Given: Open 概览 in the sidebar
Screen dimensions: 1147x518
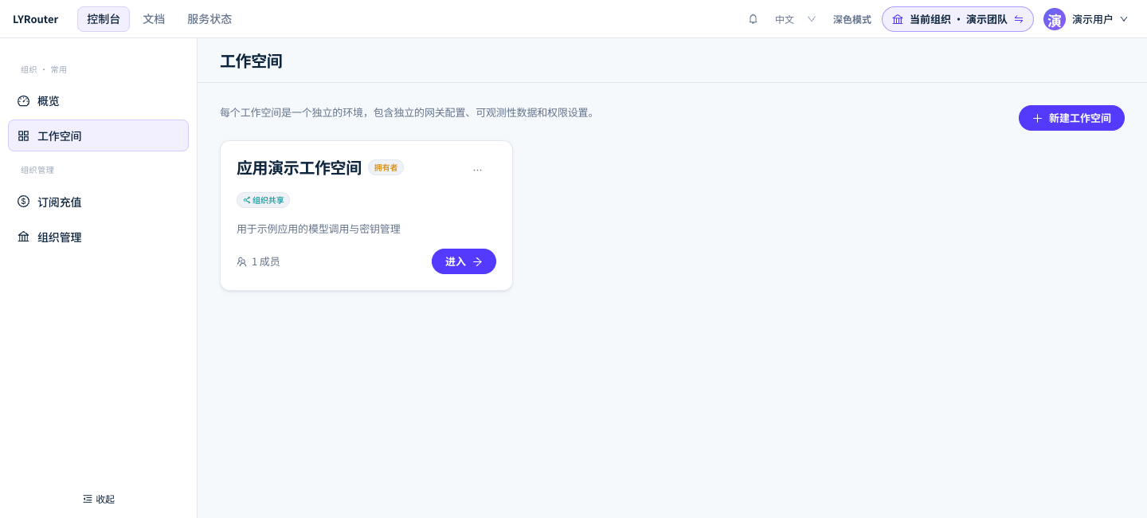Looking at the screenshot, I should tap(98, 101).
